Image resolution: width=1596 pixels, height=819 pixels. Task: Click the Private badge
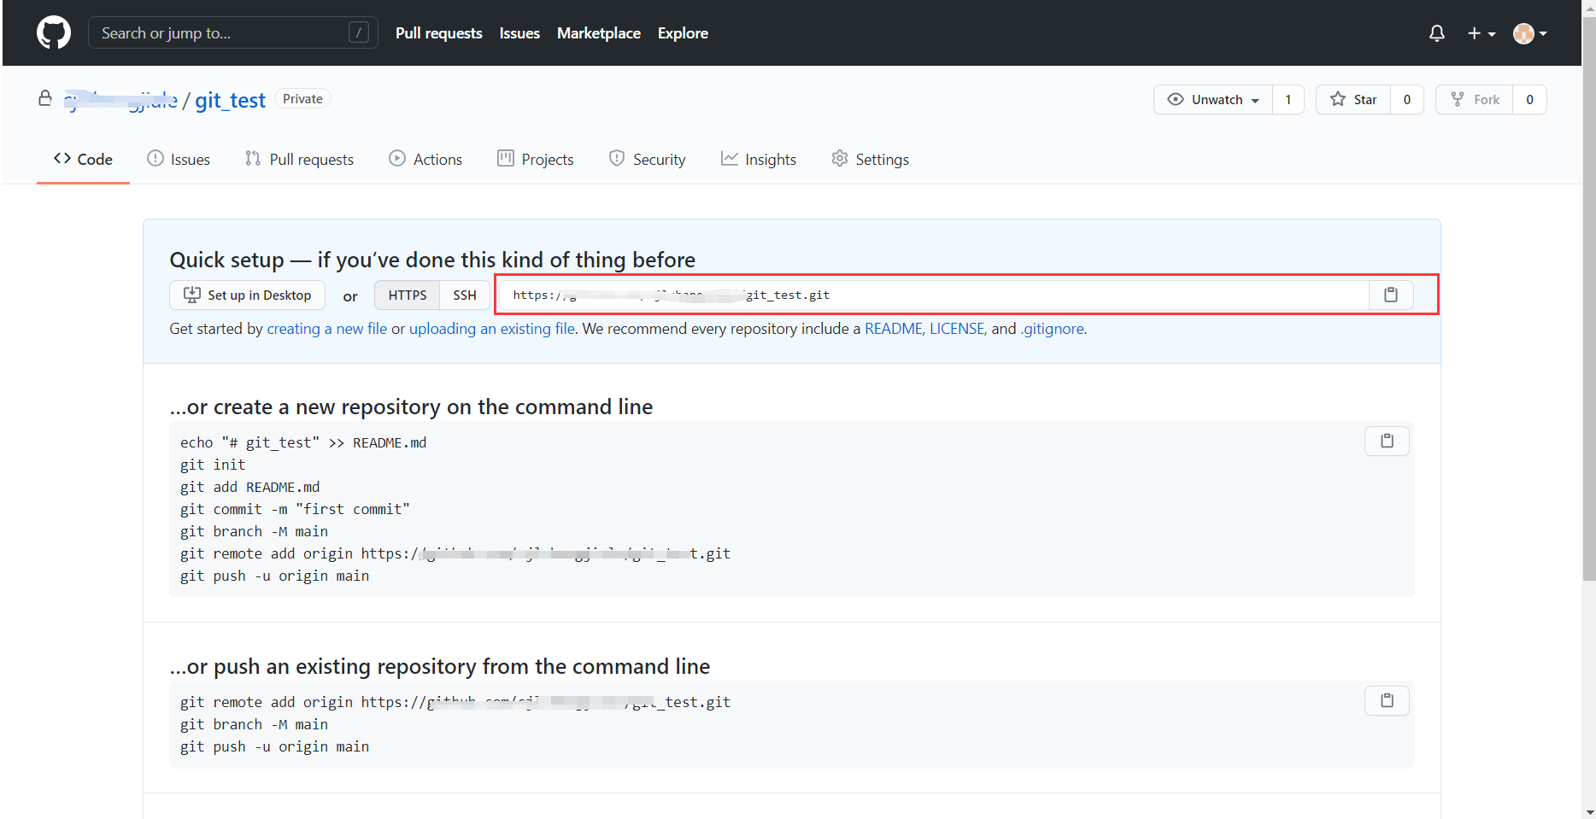(302, 99)
